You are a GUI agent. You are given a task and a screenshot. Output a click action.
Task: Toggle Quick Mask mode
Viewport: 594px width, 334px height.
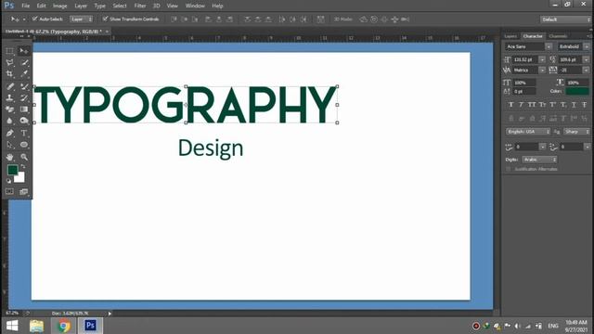click(x=10, y=192)
